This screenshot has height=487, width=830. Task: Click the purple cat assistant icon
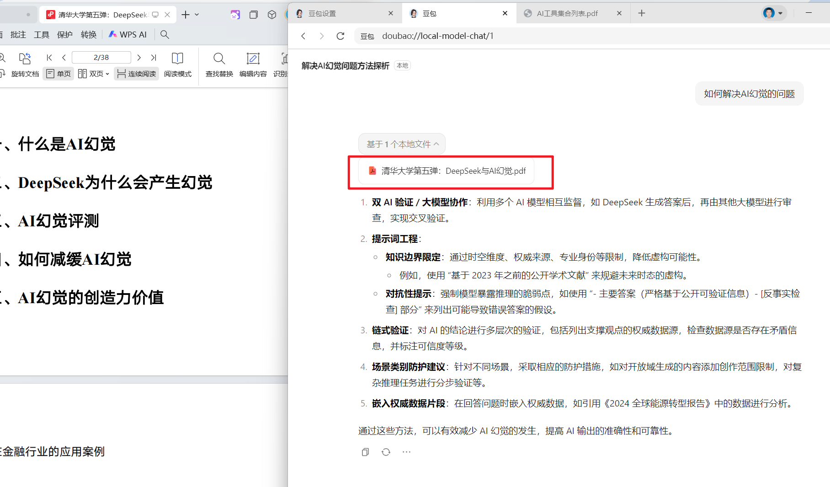tap(235, 15)
